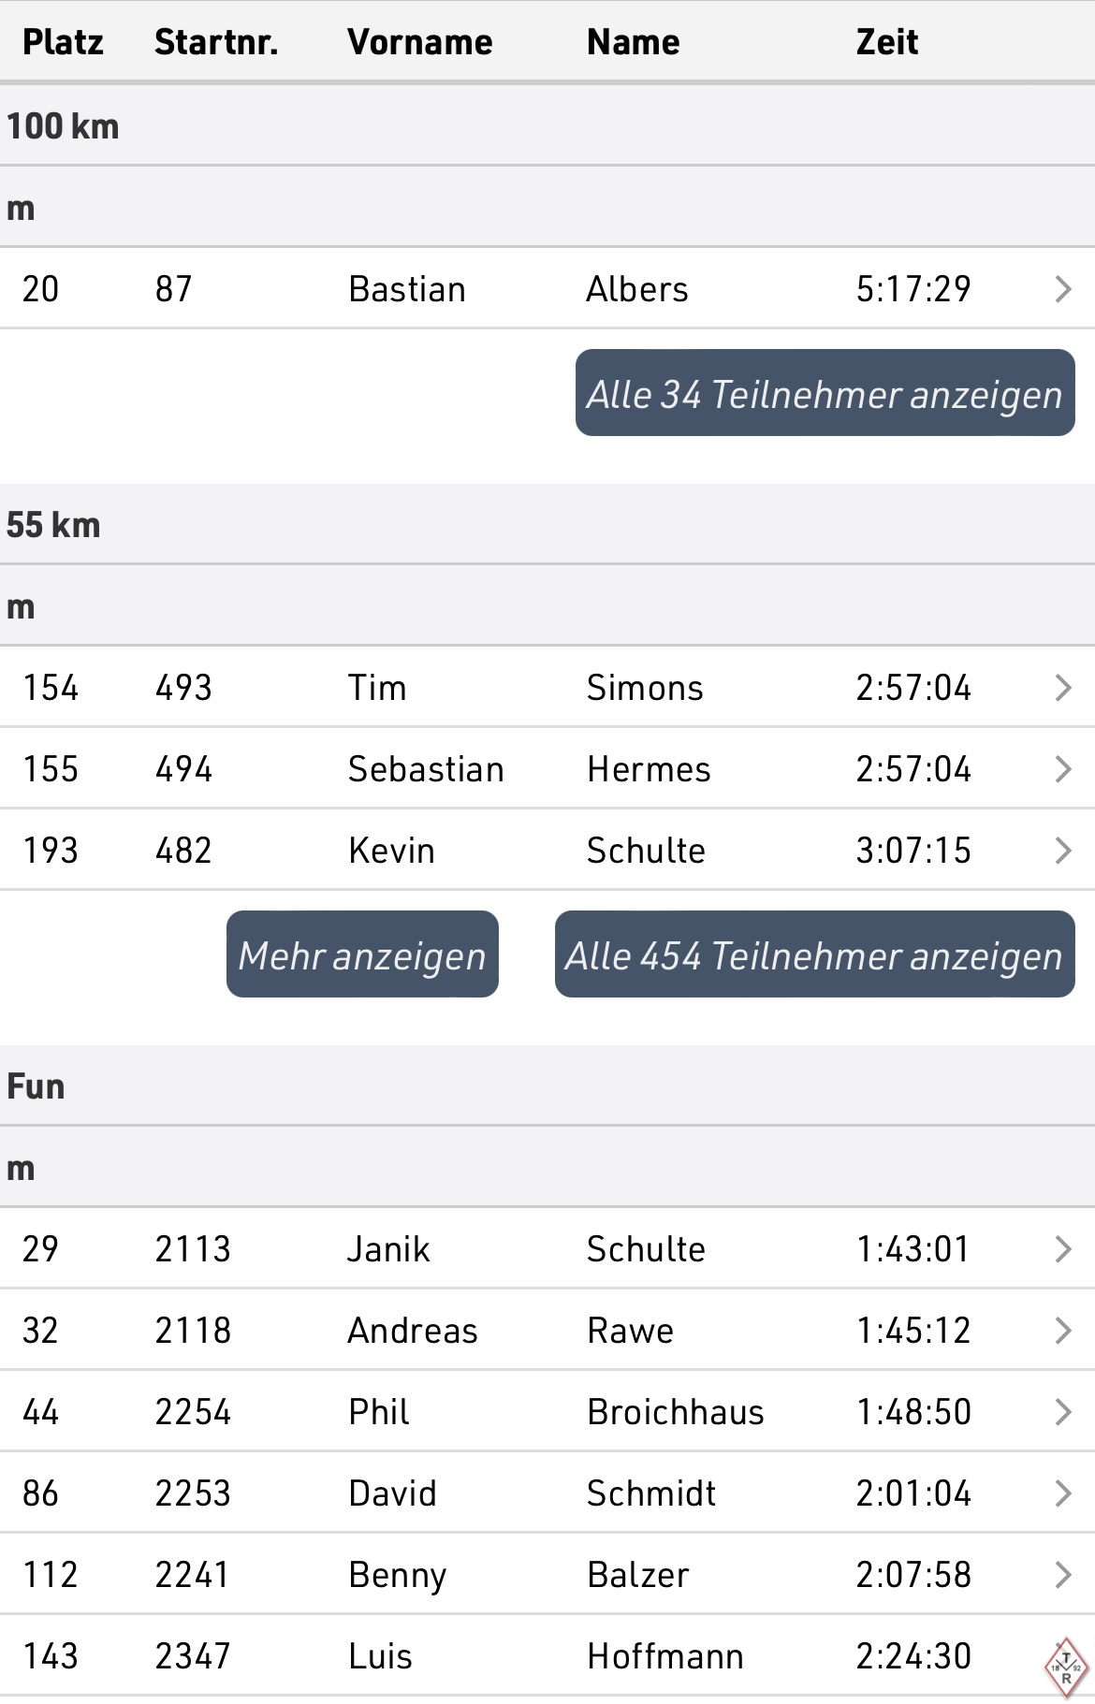This screenshot has width=1095, height=1704.
Task: Click the 'Fun' section heading
Action: tap(36, 1086)
